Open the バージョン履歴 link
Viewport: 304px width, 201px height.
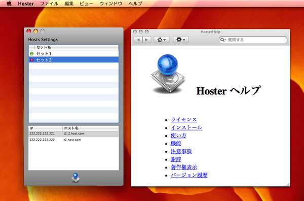coord(189,175)
